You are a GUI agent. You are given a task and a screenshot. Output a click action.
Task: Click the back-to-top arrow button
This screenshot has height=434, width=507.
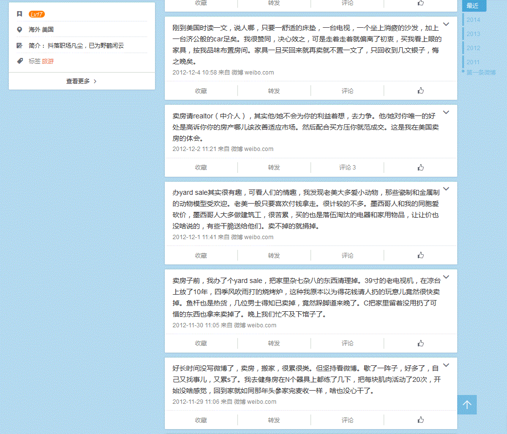[x=467, y=405]
